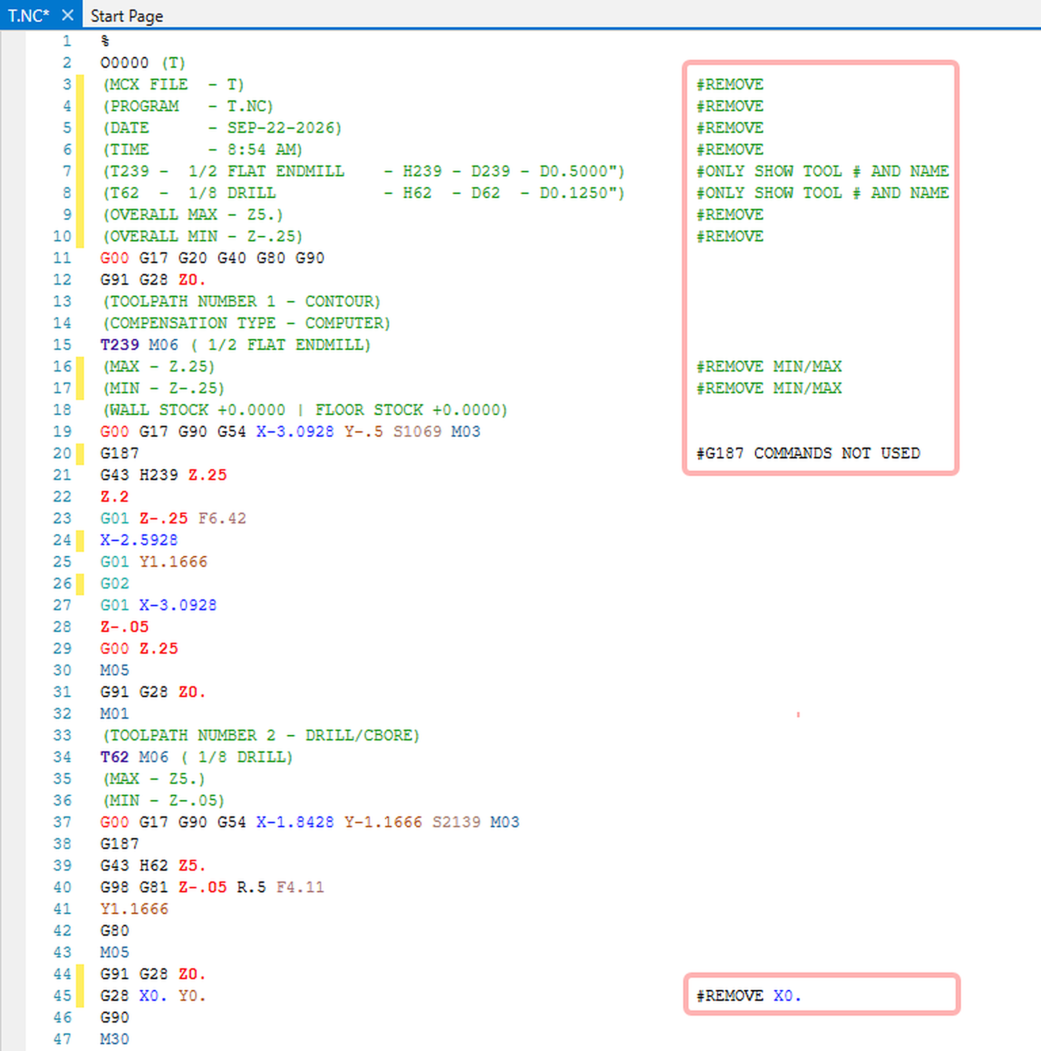Click line 'X-2.5928'
The image size is (1041, 1051).
tap(139, 540)
